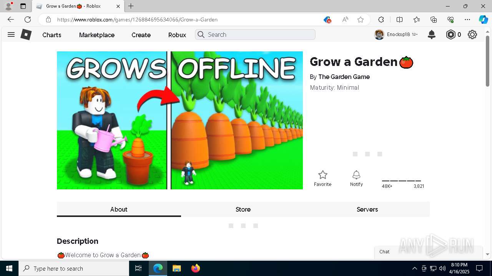Click the page vertical scrollbar

[487, 61]
